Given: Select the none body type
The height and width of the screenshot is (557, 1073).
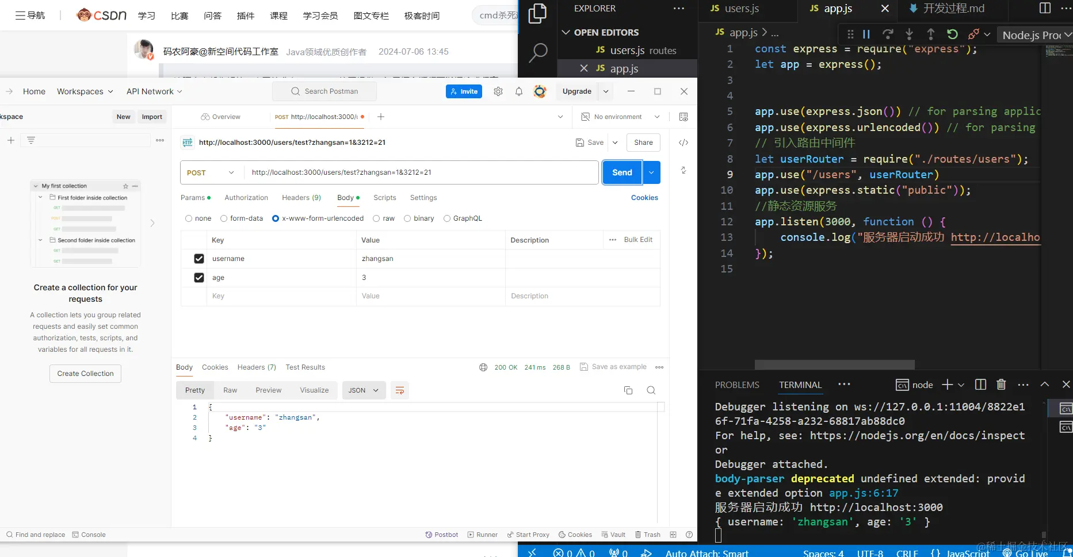Looking at the screenshot, I should [189, 218].
